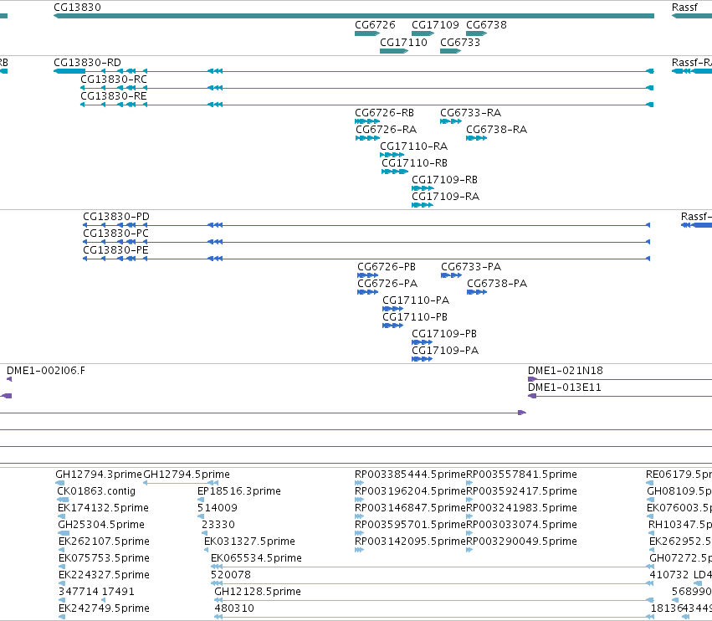712x621 pixels.
Task: Select the CG6726-RB transcript label
Action: coord(384,113)
